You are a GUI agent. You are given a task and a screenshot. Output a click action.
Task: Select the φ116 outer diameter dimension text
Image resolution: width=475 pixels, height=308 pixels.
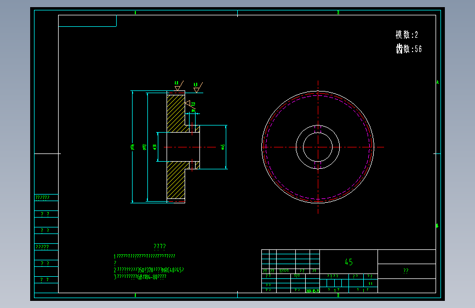point(133,147)
